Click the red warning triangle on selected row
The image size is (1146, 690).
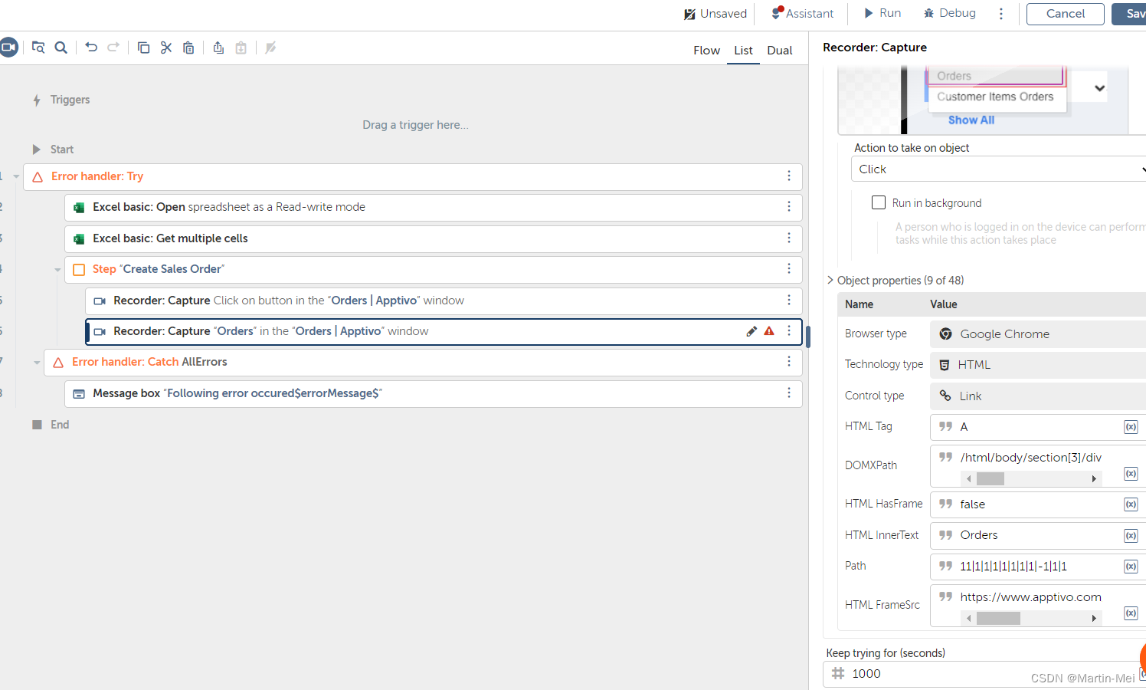click(769, 331)
